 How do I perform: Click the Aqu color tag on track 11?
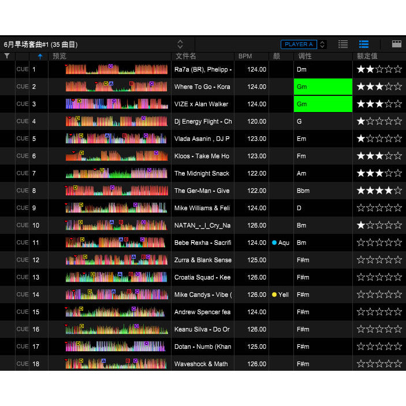(281, 243)
